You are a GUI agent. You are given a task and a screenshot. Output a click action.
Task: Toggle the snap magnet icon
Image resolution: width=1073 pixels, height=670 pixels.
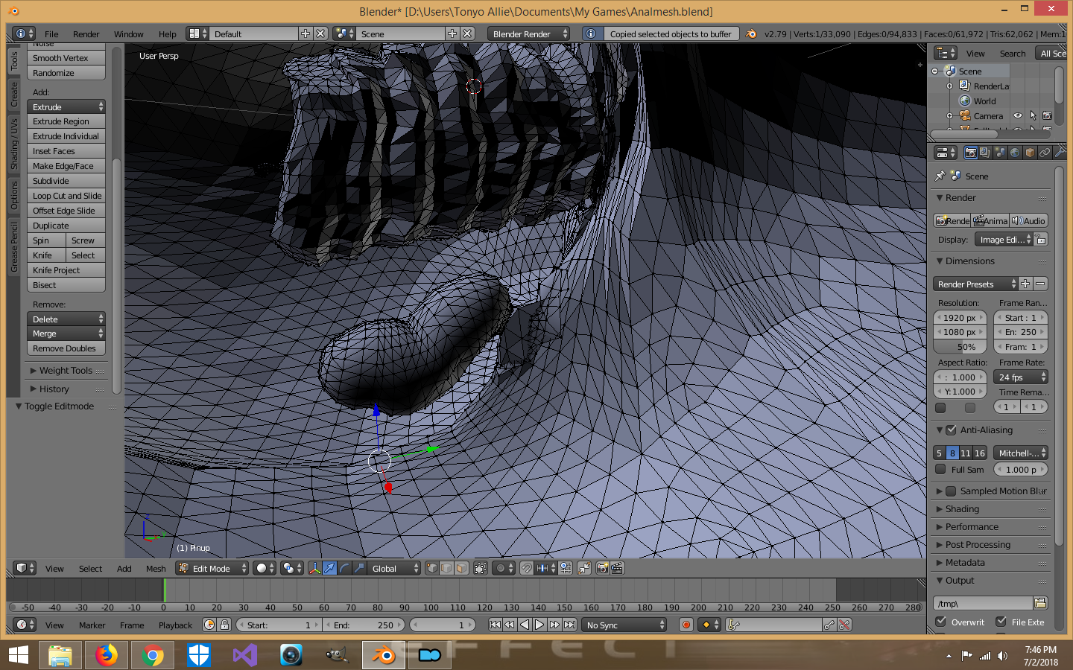click(528, 568)
